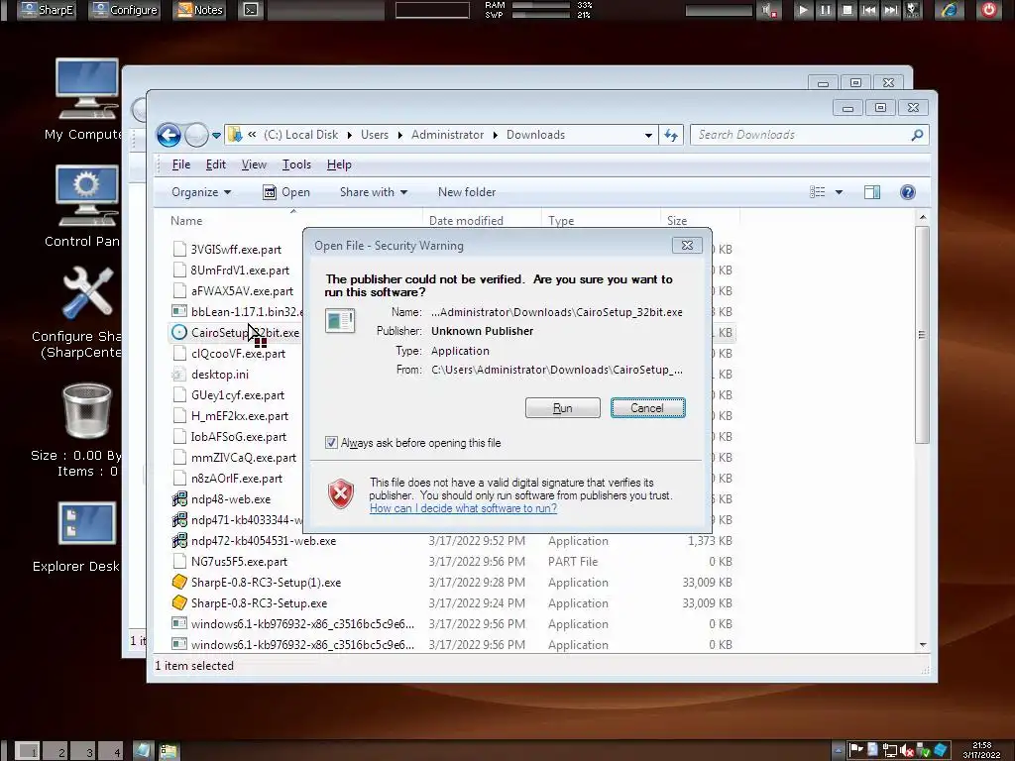This screenshot has height=761, width=1015.
Task: Create a New folder from the toolbar
Action: pos(467,192)
